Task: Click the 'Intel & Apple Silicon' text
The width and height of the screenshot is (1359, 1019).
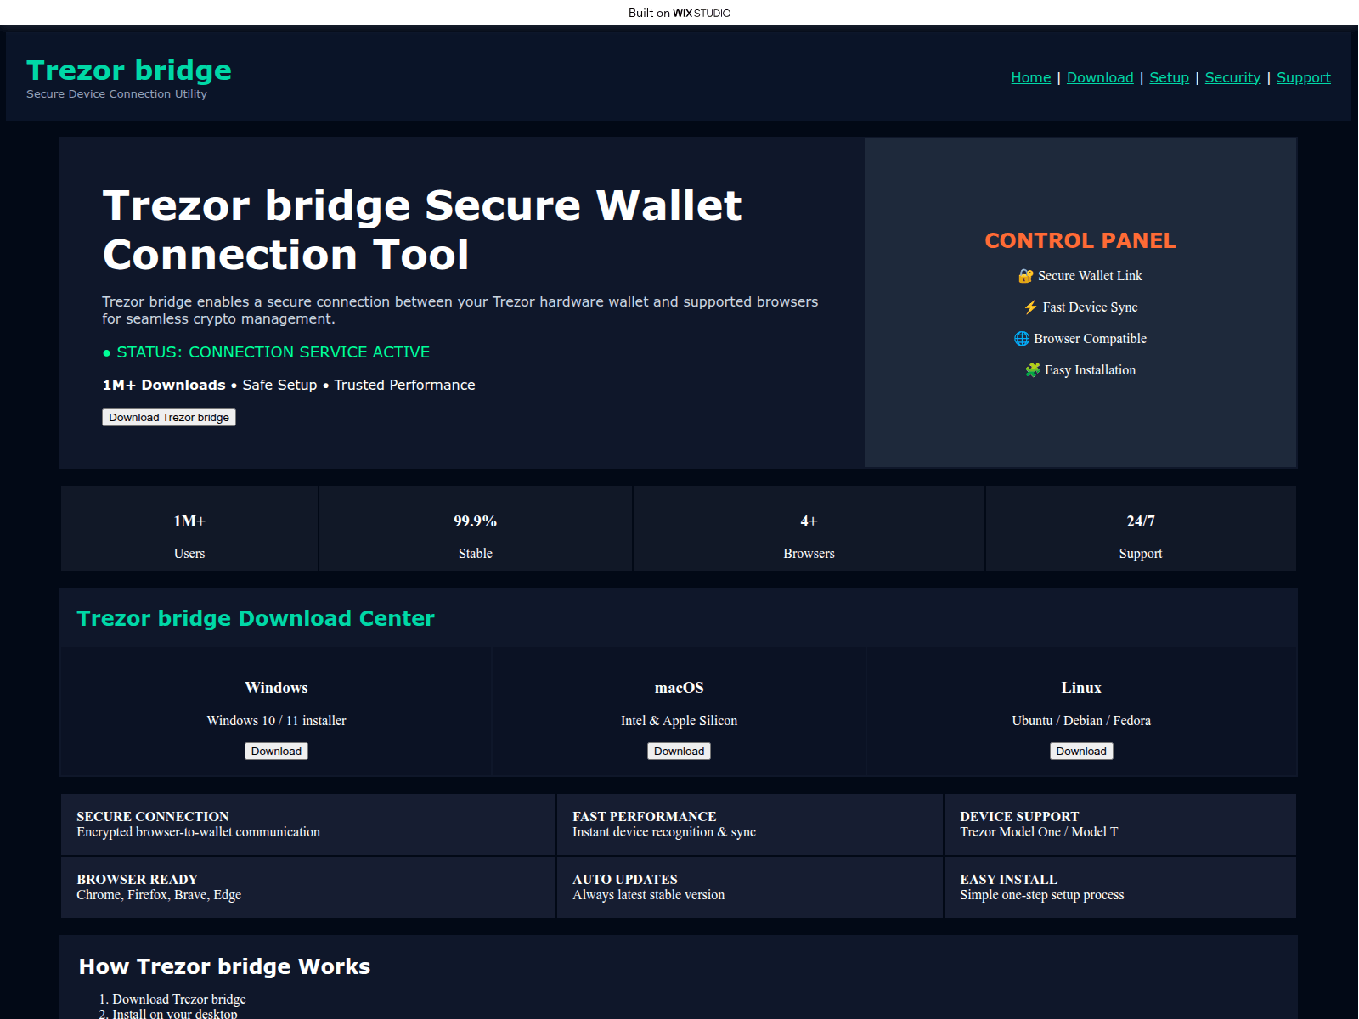Action: click(679, 721)
